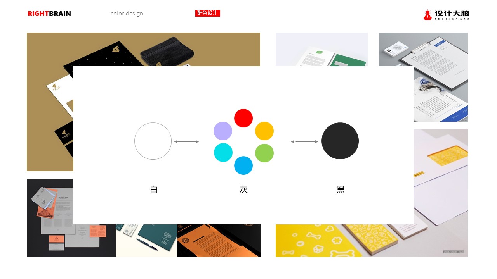This screenshot has width=497, height=279.
Task: Select the lavender purple circle
Action: tap(223, 131)
